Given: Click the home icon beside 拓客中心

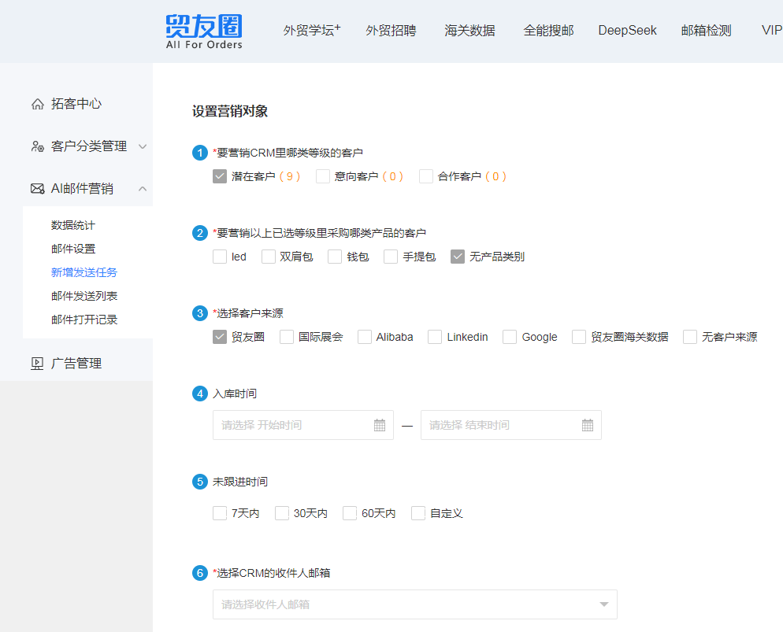Looking at the screenshot, I should tap(37, 104).
